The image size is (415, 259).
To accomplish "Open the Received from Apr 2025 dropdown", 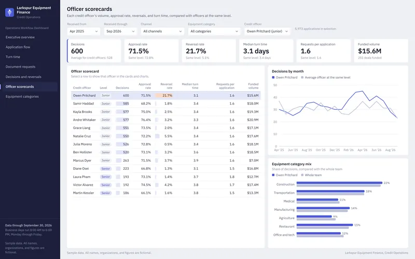I will point(84,31).
